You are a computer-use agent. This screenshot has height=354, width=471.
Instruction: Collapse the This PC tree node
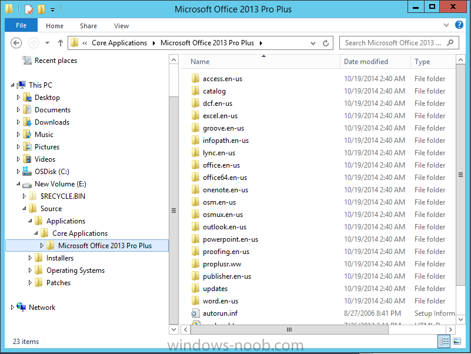click(12, 85)
